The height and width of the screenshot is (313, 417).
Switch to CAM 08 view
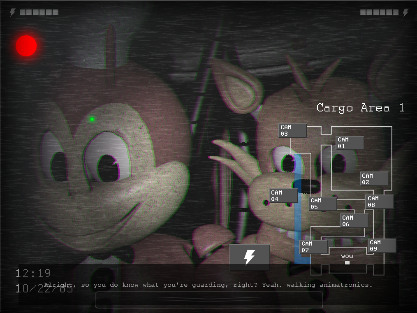point(379,202)
